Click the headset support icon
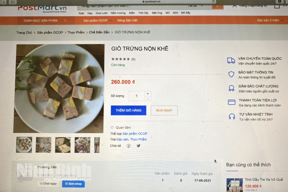 [232, 116]
